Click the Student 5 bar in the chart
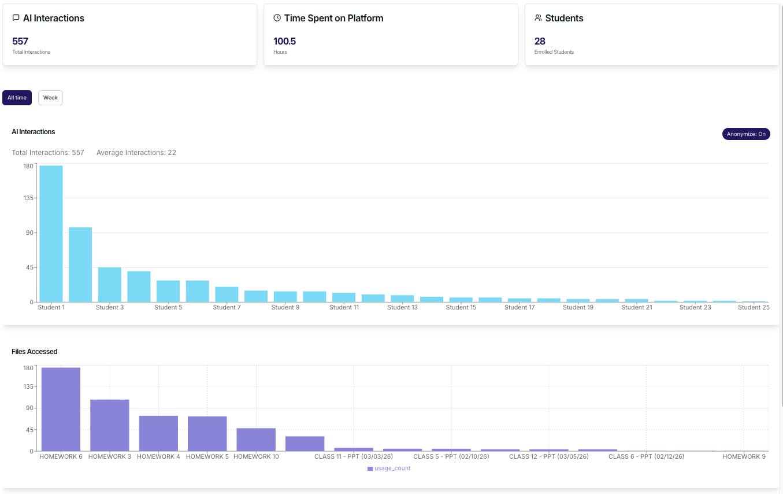Image resolution: width=783 pixels, height=494 pixels. click(168, 291)
